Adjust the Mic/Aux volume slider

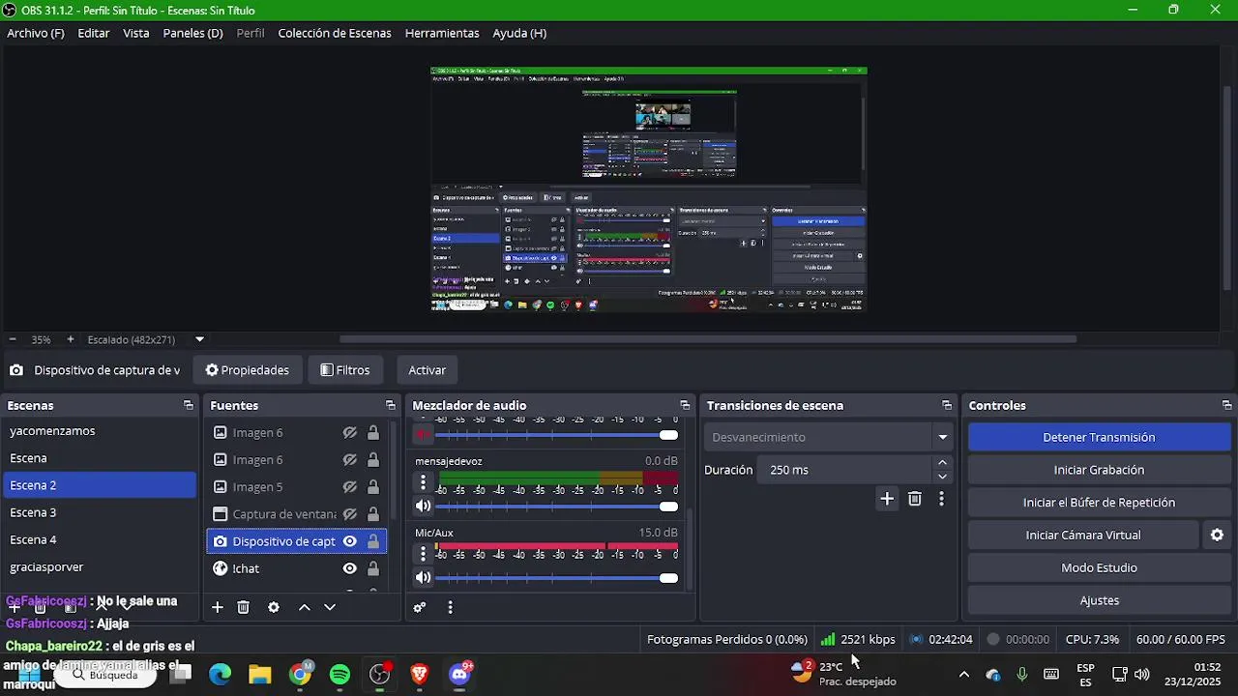coord(557,578)
